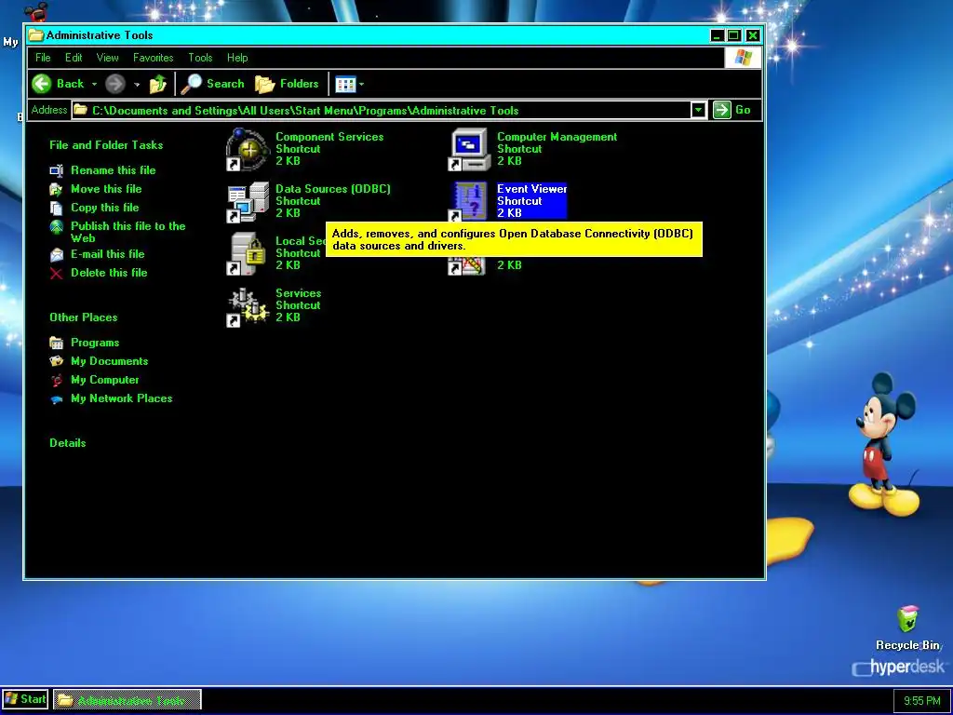
Task: Click Publish this file to the Web
Action: (128, 232)
